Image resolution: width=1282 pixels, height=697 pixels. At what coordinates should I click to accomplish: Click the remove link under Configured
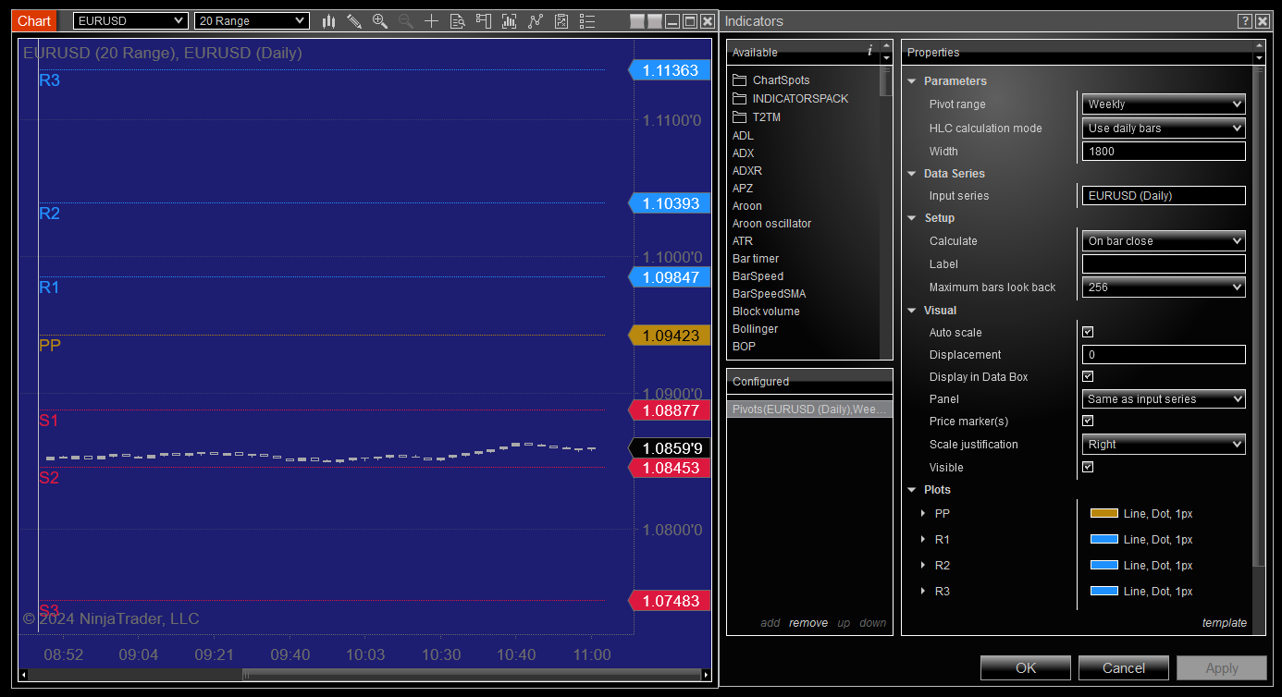point(808,623)
